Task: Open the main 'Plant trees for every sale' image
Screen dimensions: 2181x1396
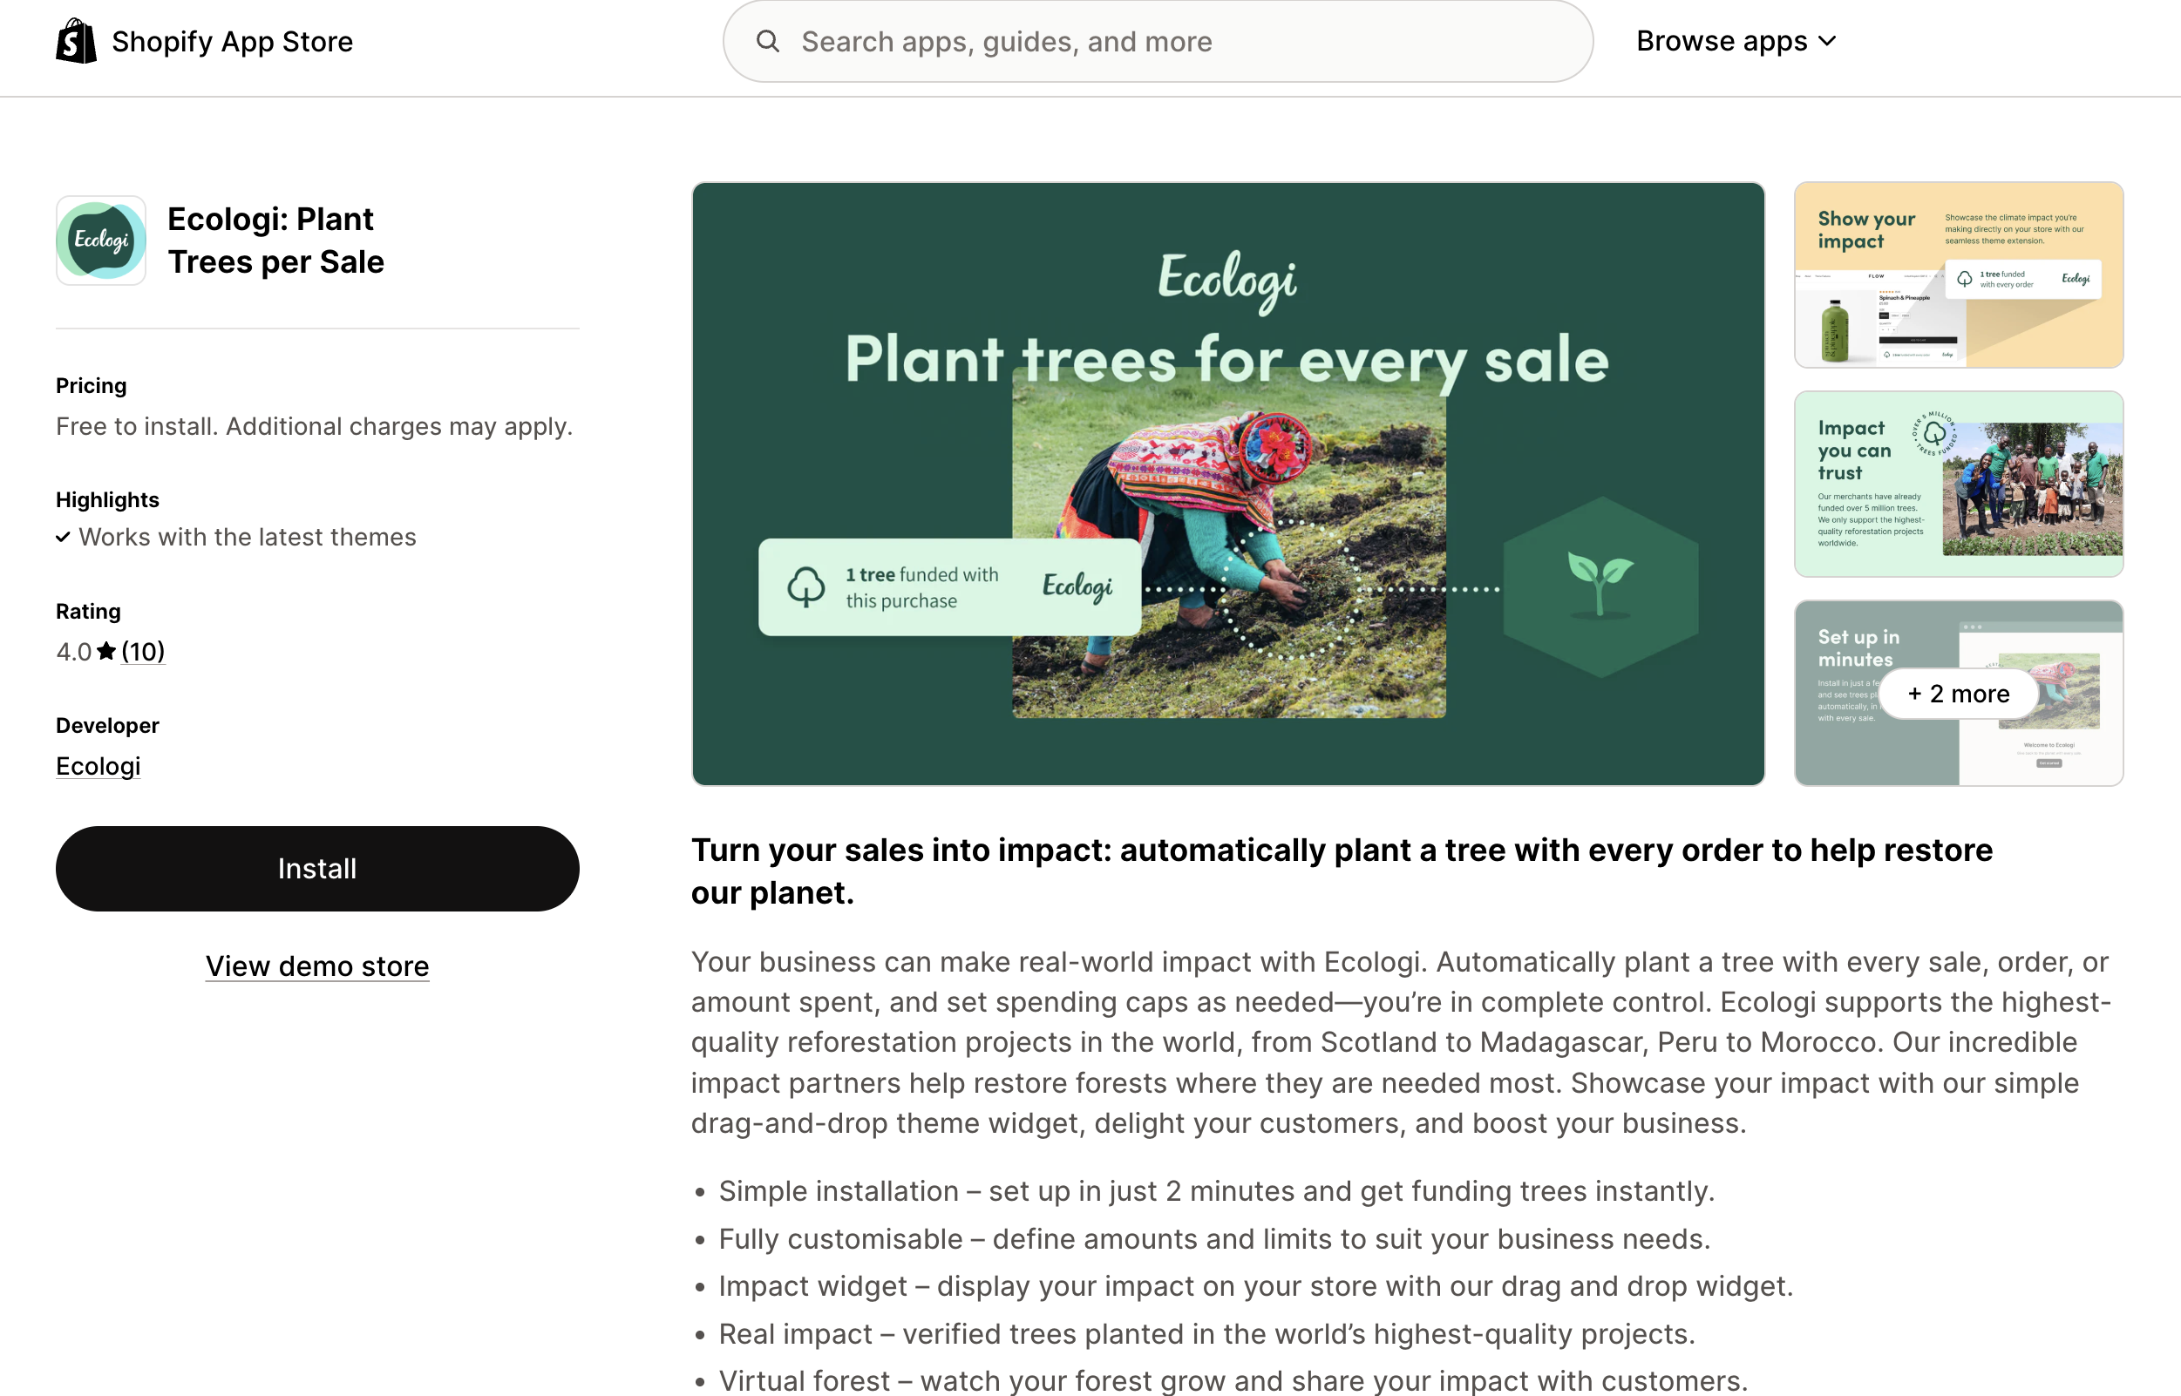Action: click(1228, 483)
